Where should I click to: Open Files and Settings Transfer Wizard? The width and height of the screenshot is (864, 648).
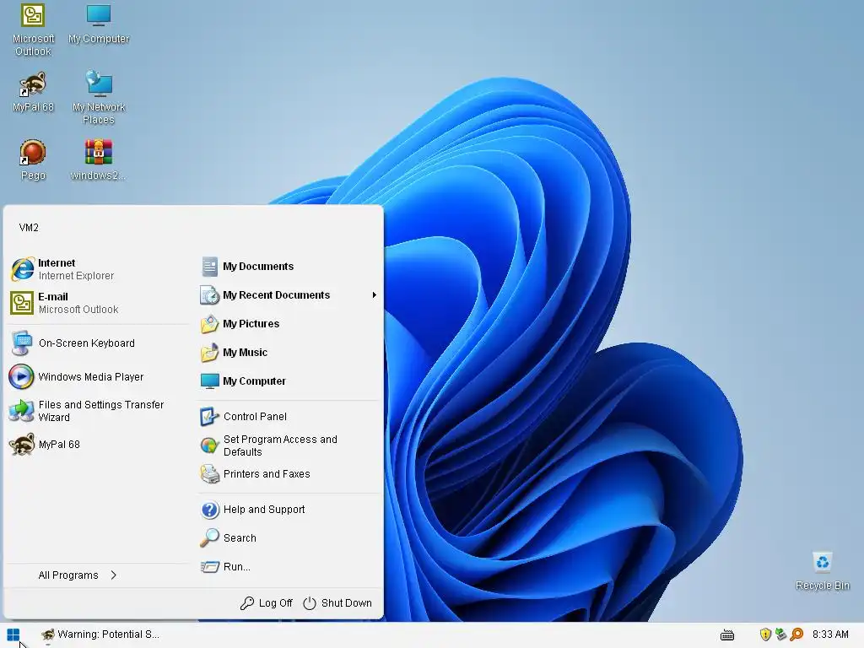(98, 411)
